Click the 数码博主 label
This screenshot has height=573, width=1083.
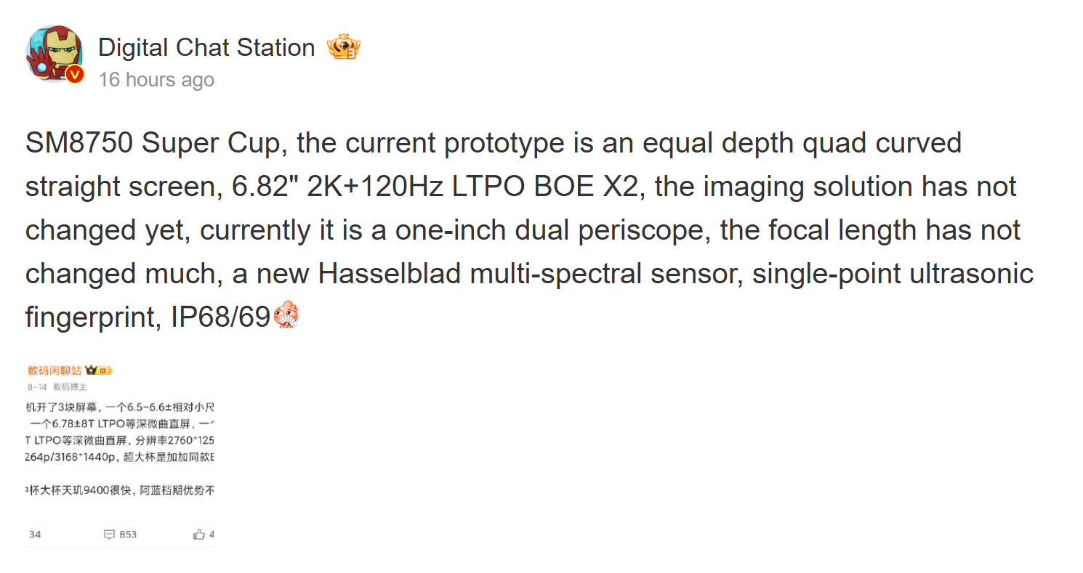(x=69, y=387)
